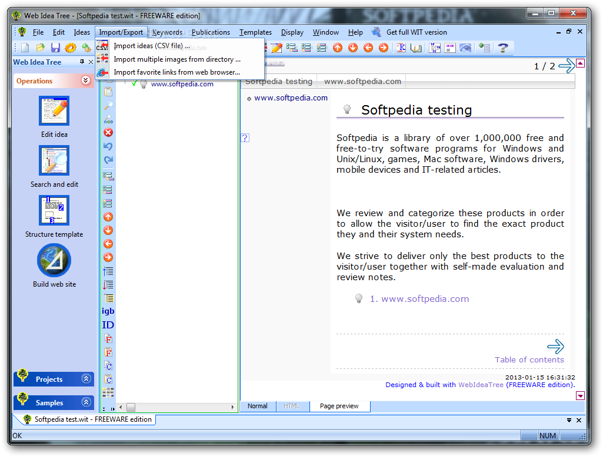Select Import multiple images from directory
Image resolution: width=603 pixels, height=457 pixels.
pyautogui.click(x=179, y=59)
